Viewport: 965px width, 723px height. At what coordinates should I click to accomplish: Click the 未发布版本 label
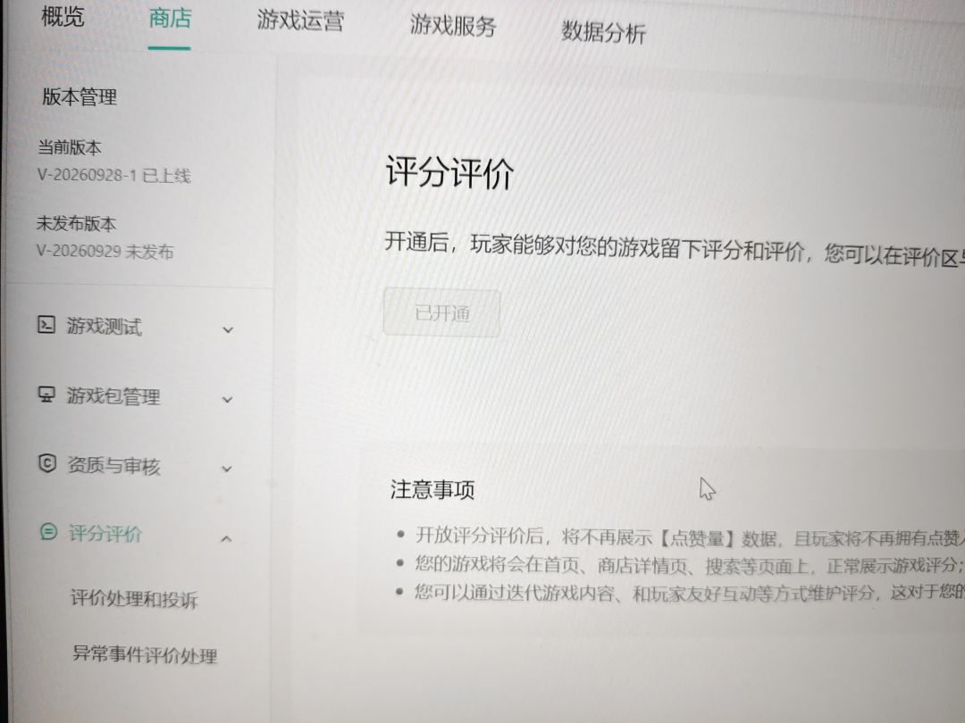[x=76, y=223]
